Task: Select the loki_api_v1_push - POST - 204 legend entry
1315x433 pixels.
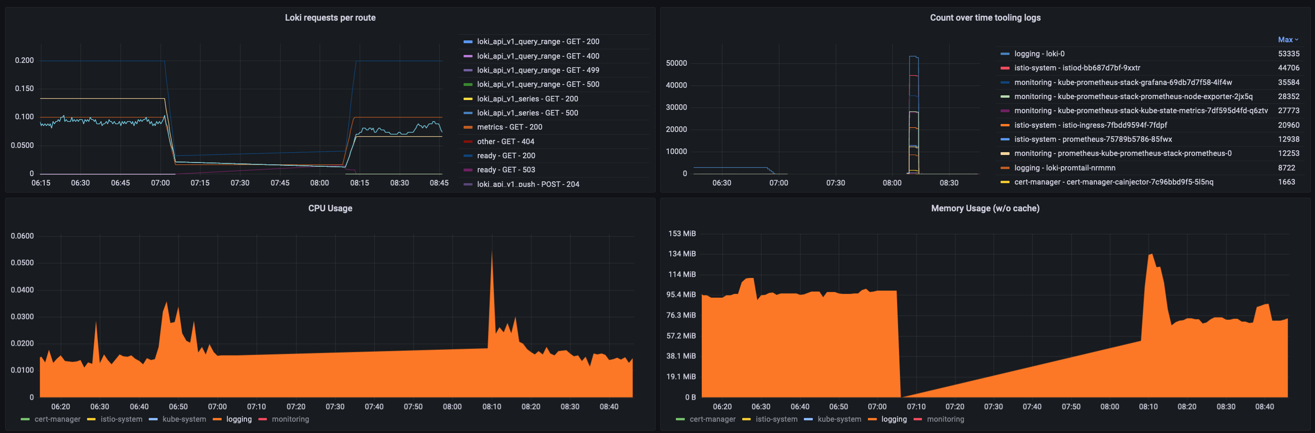Action: click(x=528, y=184)
